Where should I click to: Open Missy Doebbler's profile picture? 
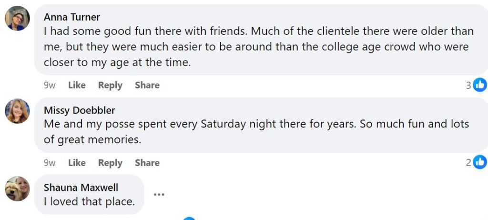[17, 111]
